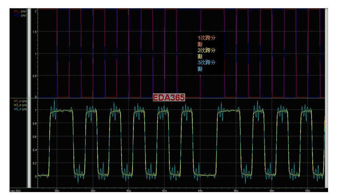Click the orange 1次跨分割 legend text

pos(206,41)
